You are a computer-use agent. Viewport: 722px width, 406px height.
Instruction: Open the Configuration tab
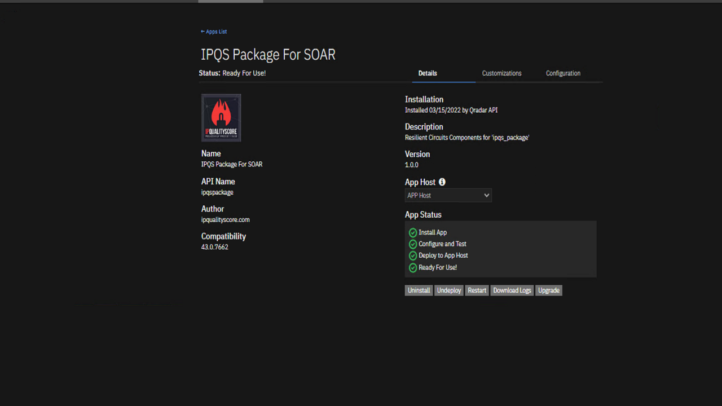(x=563, y=73)
